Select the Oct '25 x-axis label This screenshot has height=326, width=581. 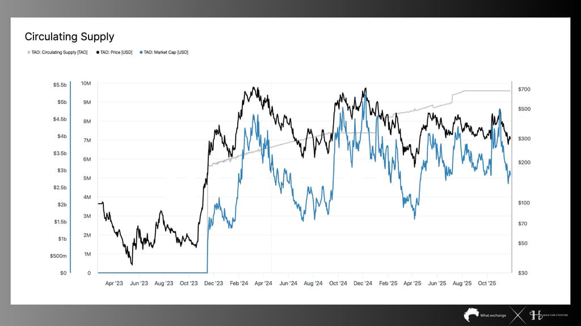[487, 283]
